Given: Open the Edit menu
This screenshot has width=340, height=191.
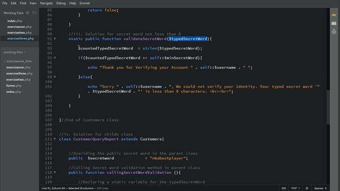Looking at the screenshot, I should point(13,3).
